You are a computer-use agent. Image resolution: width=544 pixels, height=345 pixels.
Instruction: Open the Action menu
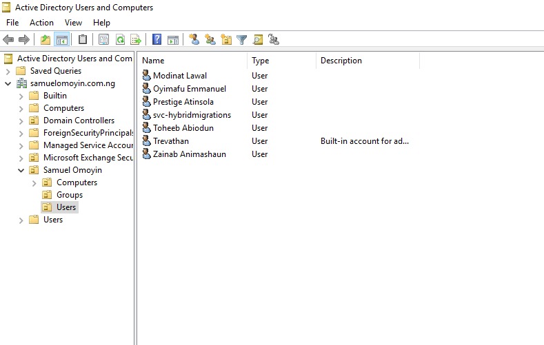click(41, 23)
